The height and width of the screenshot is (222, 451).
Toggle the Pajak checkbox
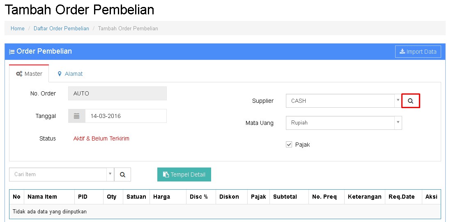click(289, 145)
